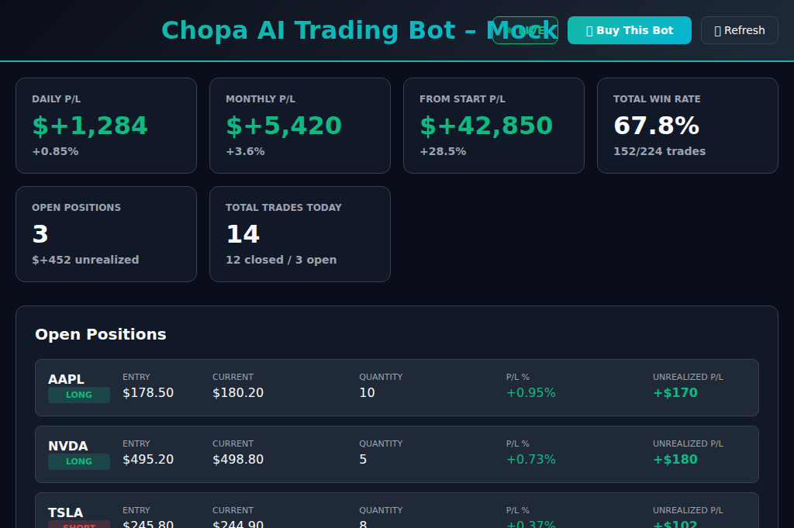The image size is (794, 528).
Task: Click the Total Trades Today card
Action: tap(299, 234)
